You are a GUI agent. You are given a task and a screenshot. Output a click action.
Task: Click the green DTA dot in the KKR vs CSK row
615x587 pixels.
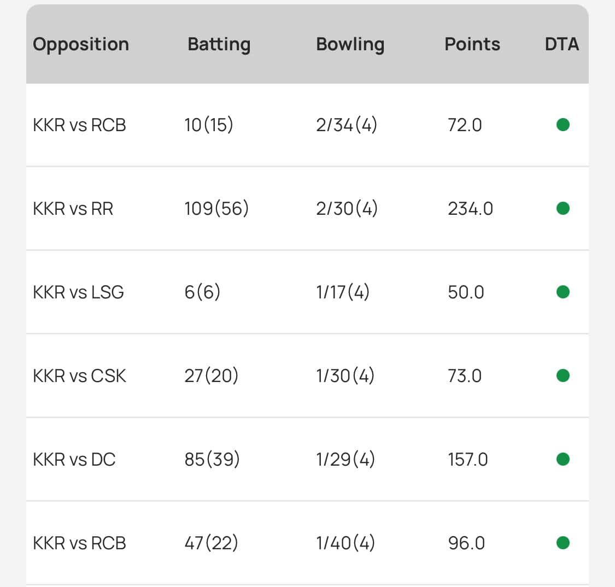click(x=563, y=375)
